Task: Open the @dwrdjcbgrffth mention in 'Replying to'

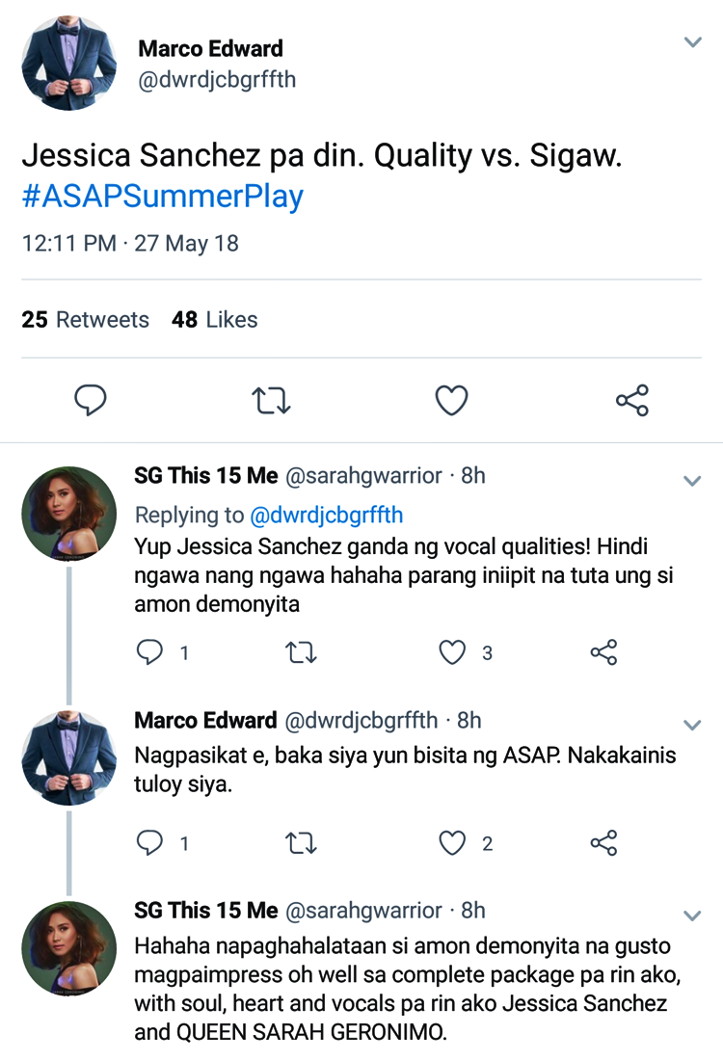Action: point(326,515)
